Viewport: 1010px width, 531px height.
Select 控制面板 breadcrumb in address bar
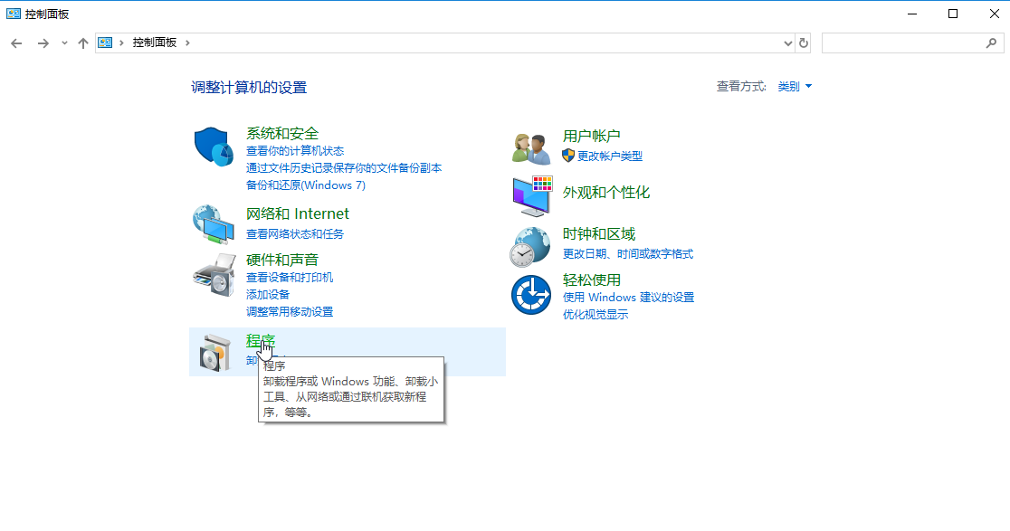[x=155, y=43]
